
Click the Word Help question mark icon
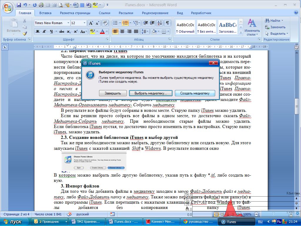tap(296, 12)
